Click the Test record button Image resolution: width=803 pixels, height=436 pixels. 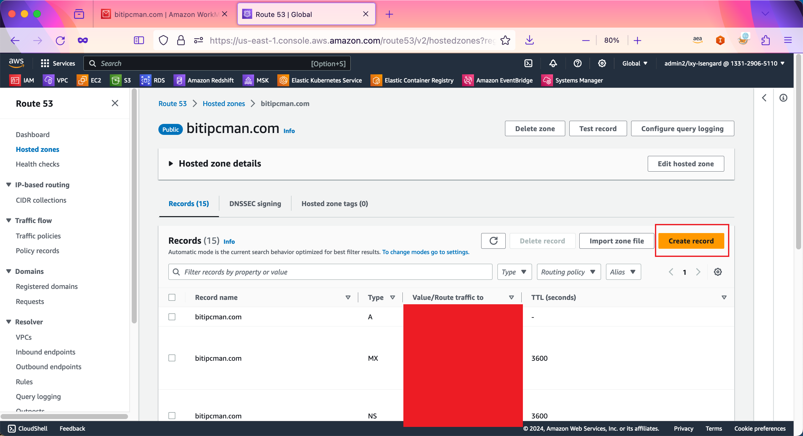pyautogui.click(x=598, y=129)
